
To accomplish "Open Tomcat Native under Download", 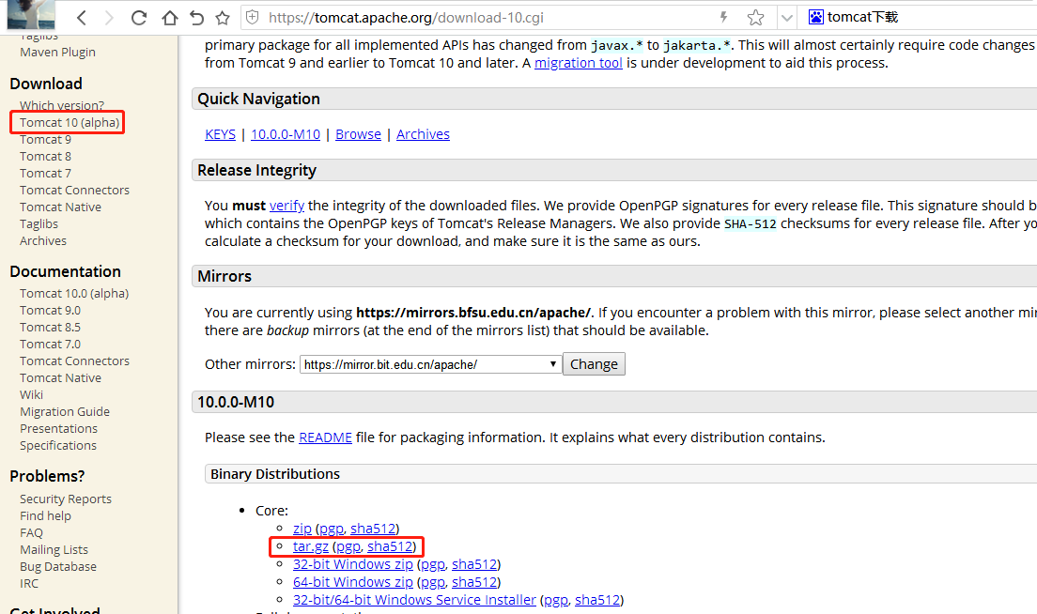I will (x=61, y=207).
